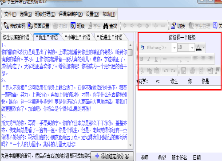The height and width of the screenshot is (161, 222).
Task: Insert the 同学: quick phrase
Action: pyautogui.click(x=143, y=81)
